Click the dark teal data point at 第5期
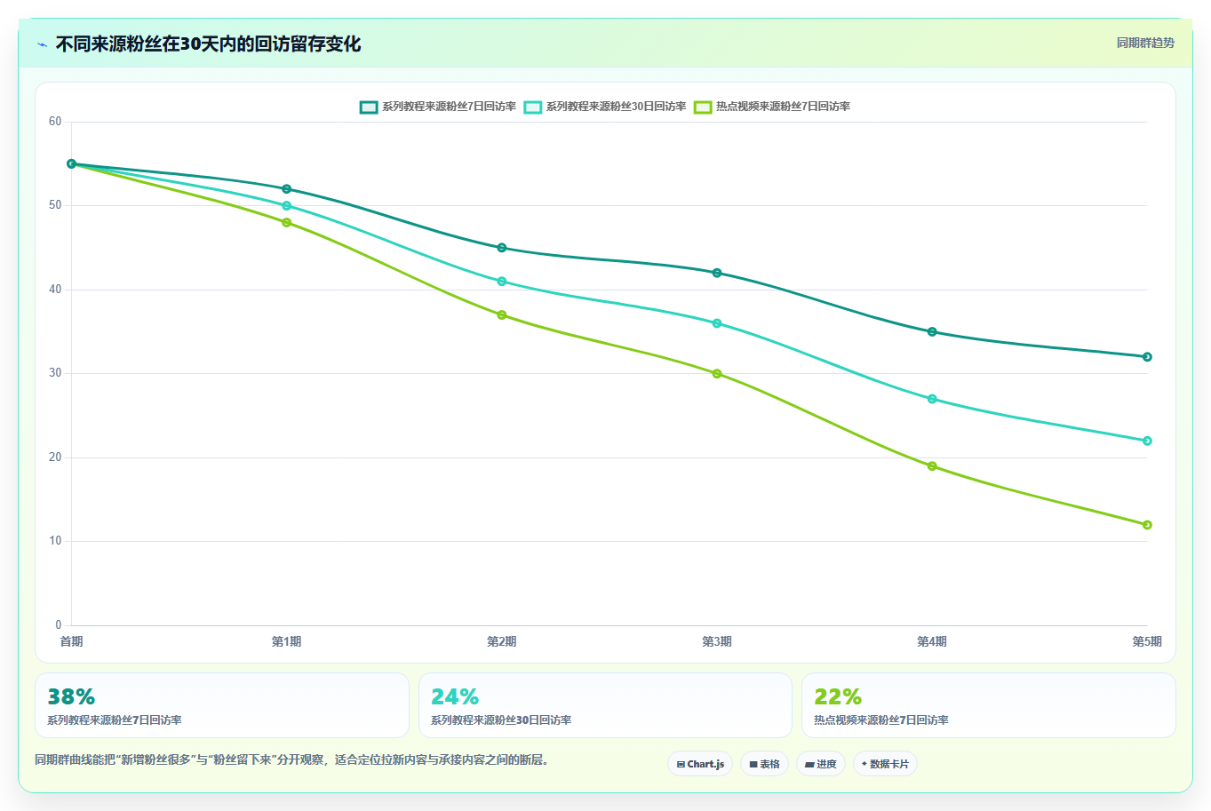Image resolution: width=1211 pixels, height=811 pixels. coord(1147,357)
